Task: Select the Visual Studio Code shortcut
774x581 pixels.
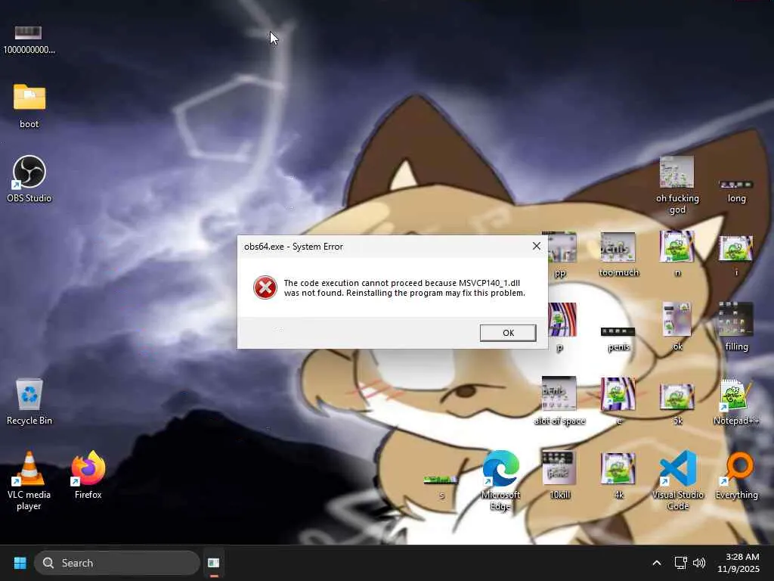Action: click(x=678, y=480)
